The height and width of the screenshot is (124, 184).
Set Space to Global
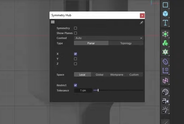pyautogui.click(x=99, y=75)
